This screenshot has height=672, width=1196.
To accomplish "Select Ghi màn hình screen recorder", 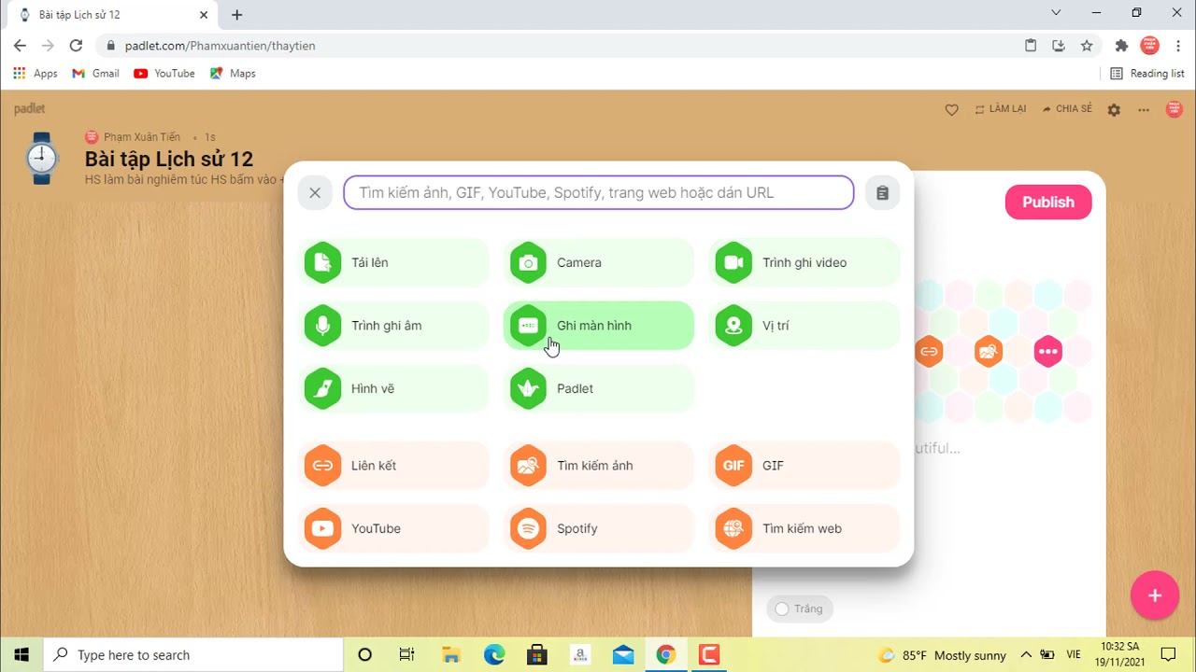I will pos(599,326).
